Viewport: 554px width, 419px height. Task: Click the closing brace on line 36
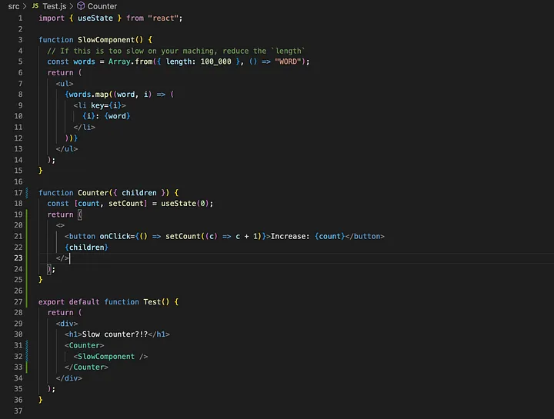pos(40,400)
